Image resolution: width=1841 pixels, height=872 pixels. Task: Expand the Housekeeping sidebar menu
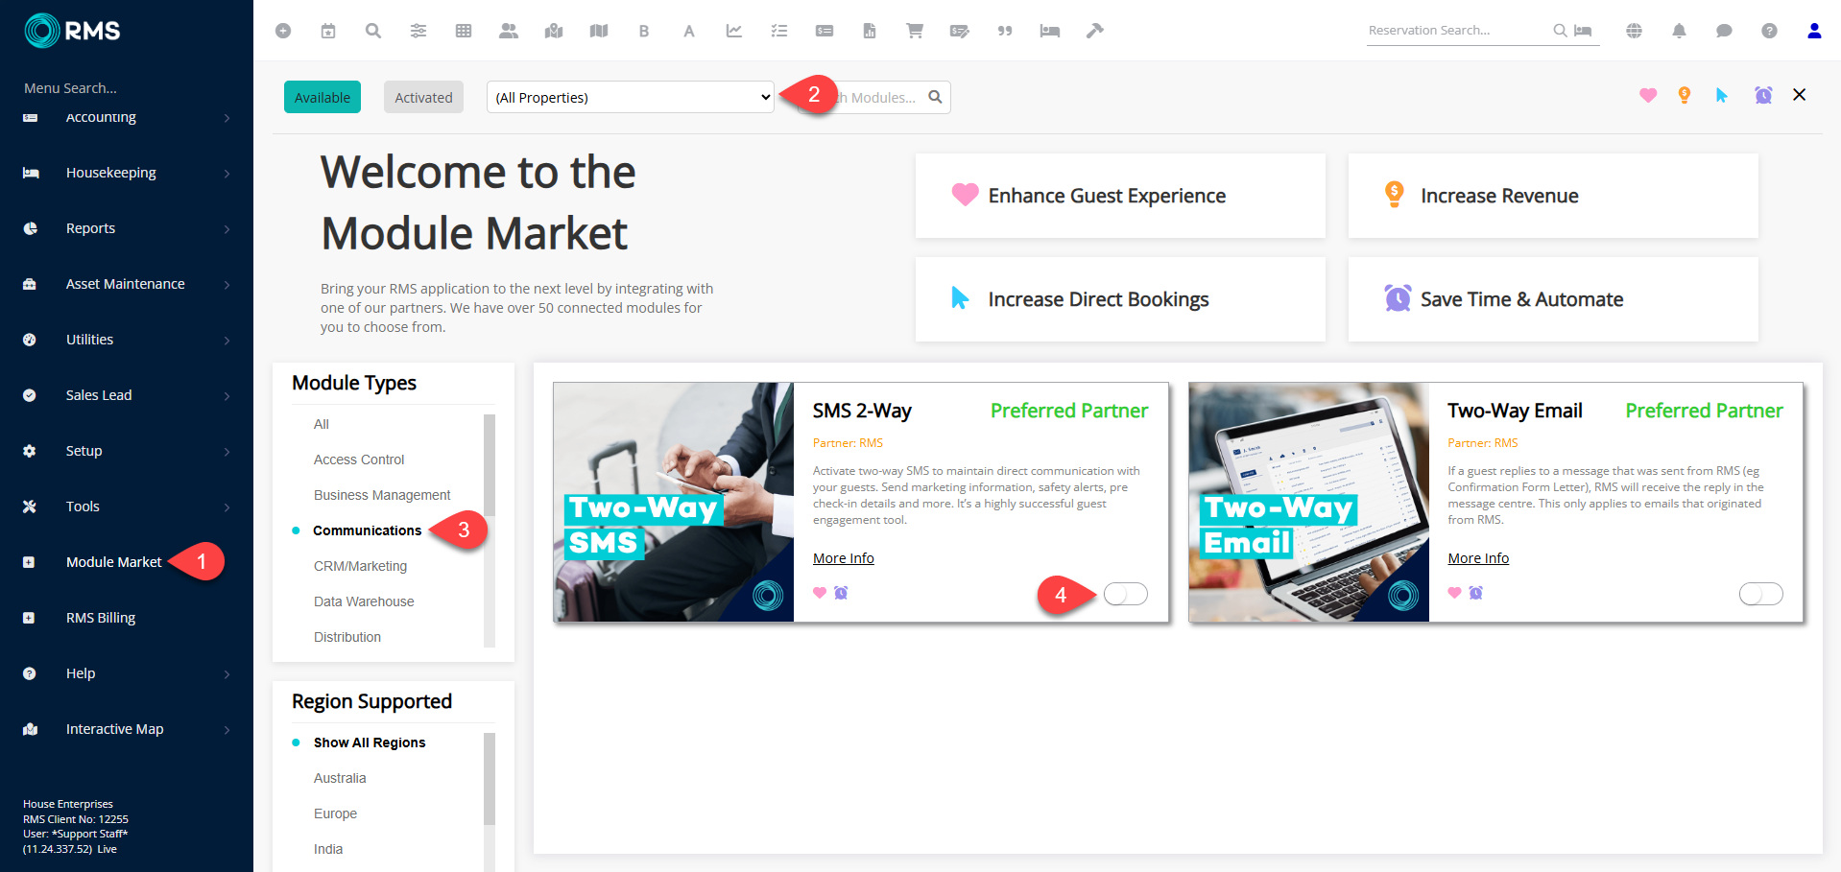point(127,173)
